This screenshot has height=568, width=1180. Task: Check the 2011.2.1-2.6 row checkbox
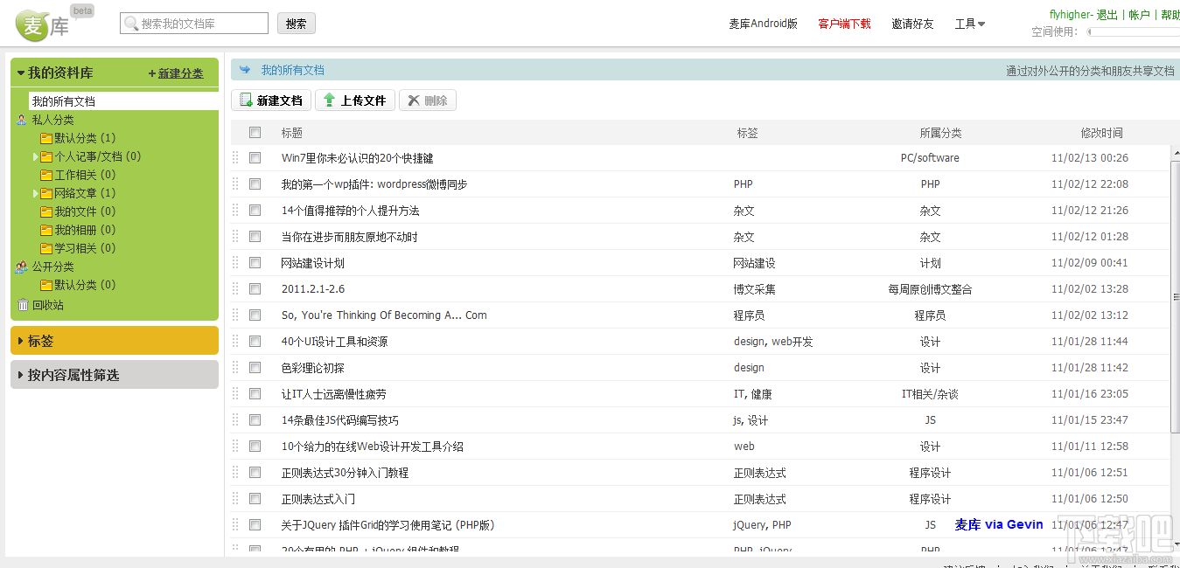point(255,289)
